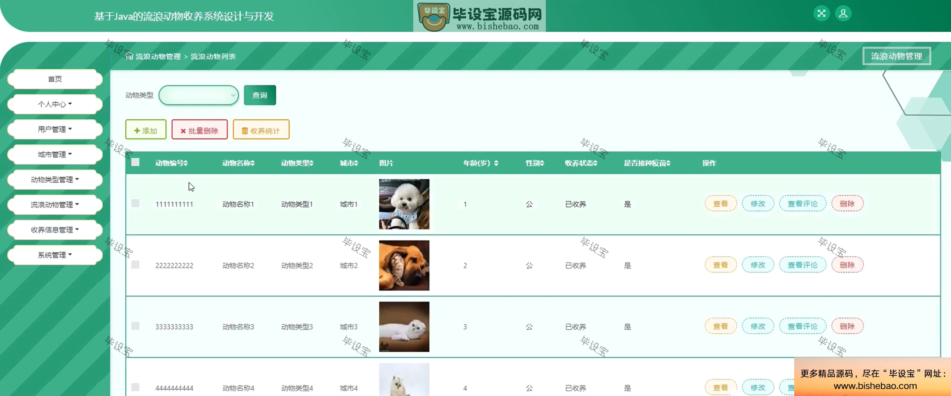Go to 首页 in the sidebar
951x396 pixels.
point(55,79)
